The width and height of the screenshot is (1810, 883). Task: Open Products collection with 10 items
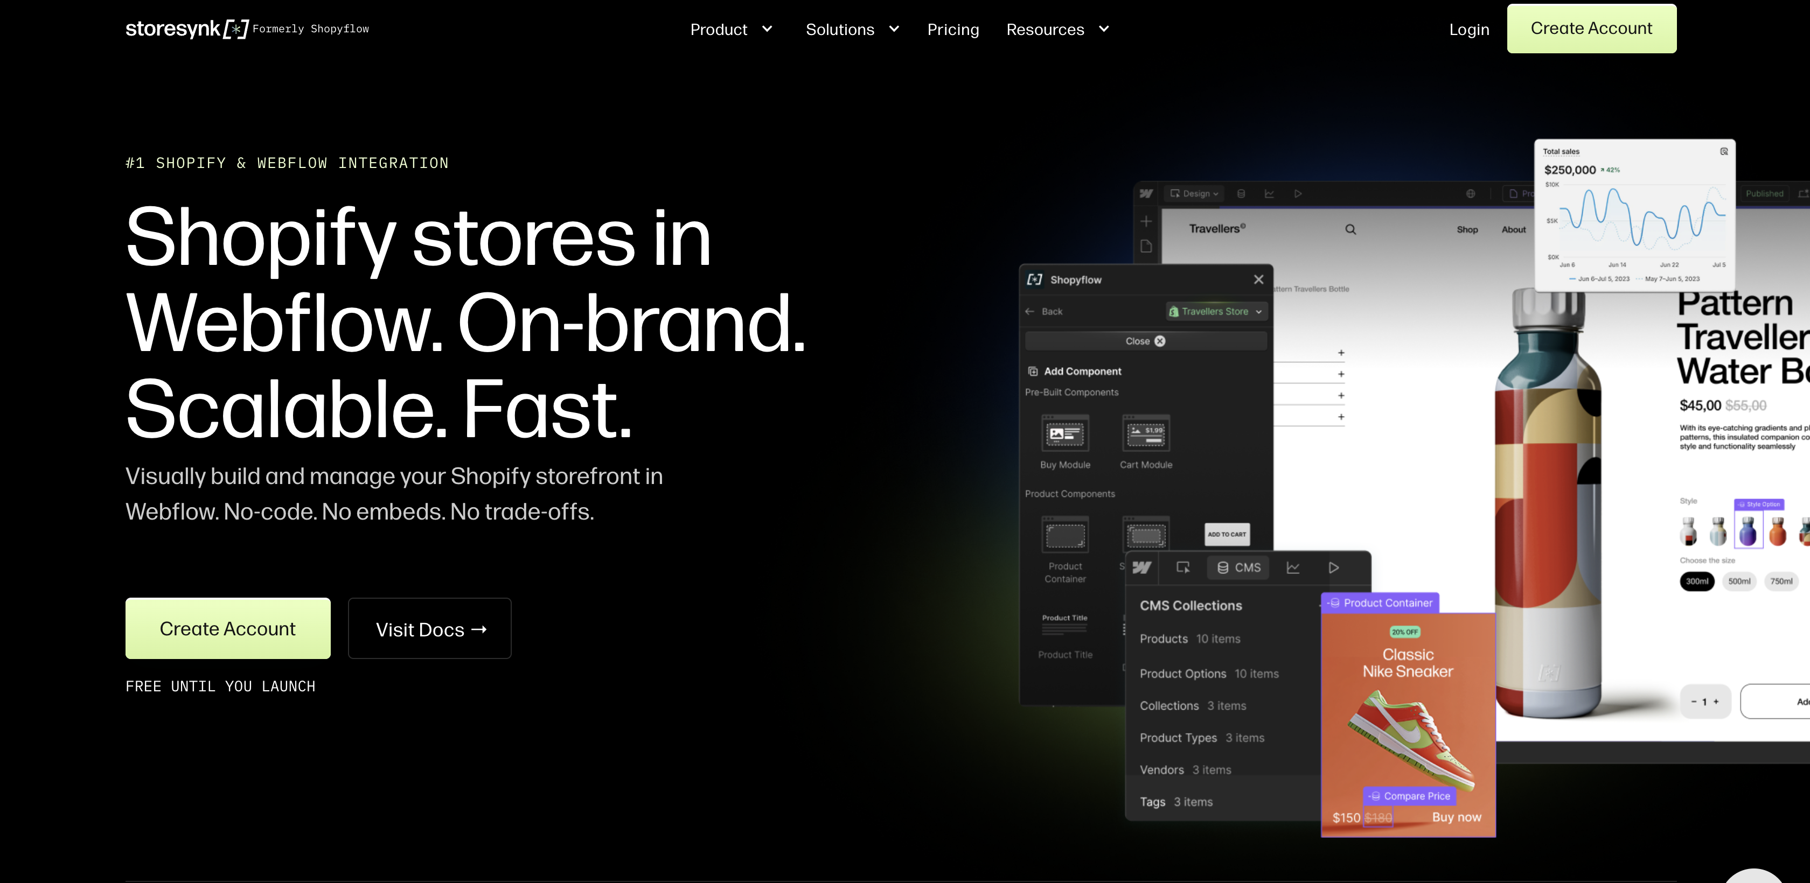[1191, 639]
